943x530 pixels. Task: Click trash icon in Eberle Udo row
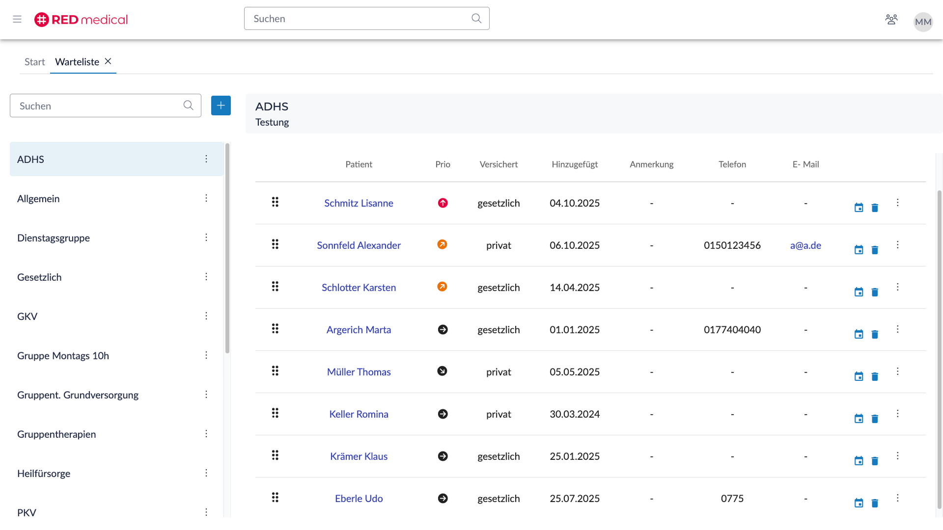coord(875,503)
